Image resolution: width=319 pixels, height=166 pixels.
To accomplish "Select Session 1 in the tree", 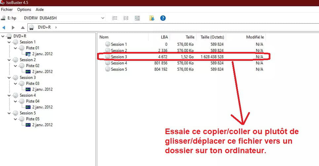I will point(28,42).
